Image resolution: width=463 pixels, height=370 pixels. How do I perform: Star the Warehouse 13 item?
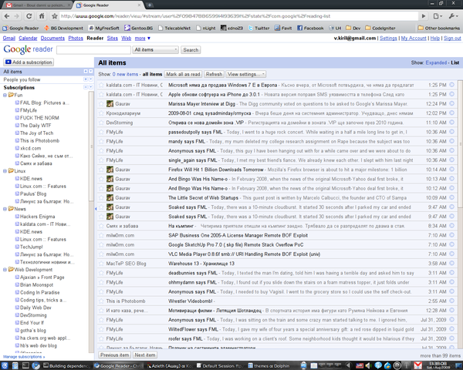pyautogui.click(x=101, y=264)
